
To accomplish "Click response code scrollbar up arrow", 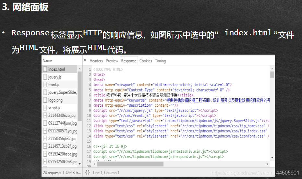I will (272, 68).
